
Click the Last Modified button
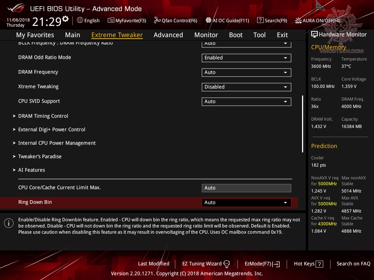[x=154, y=264]
